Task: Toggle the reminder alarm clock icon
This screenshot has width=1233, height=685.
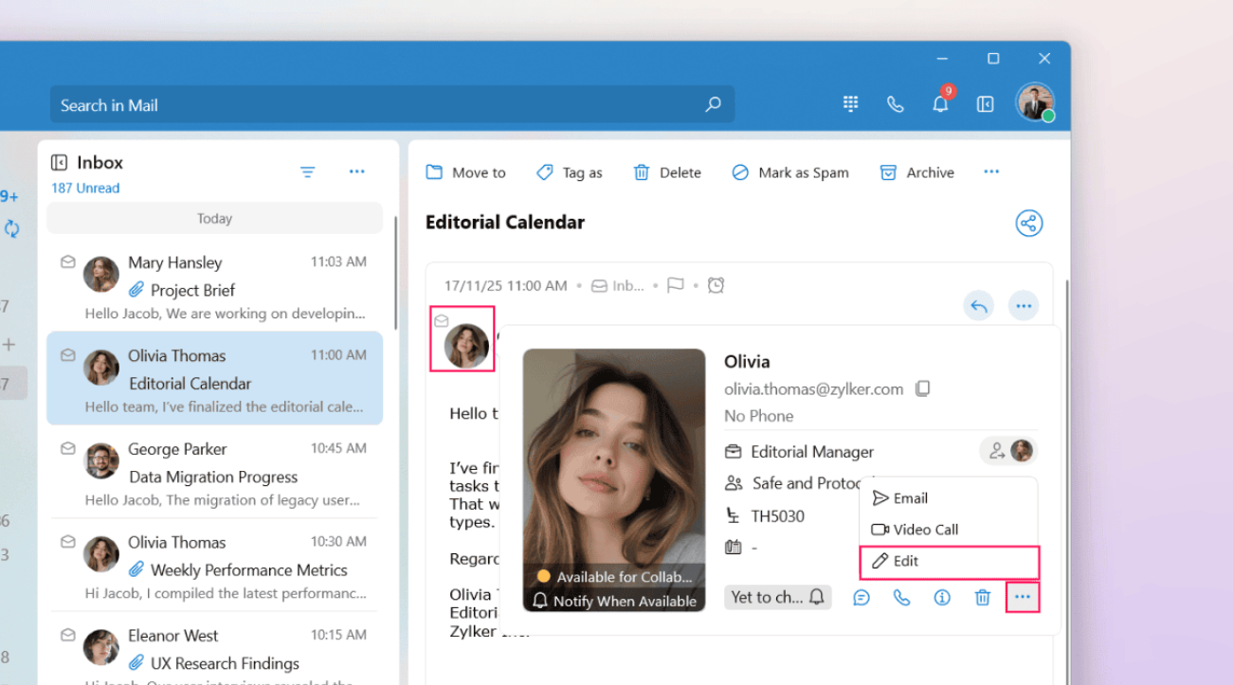Action: 716,285
